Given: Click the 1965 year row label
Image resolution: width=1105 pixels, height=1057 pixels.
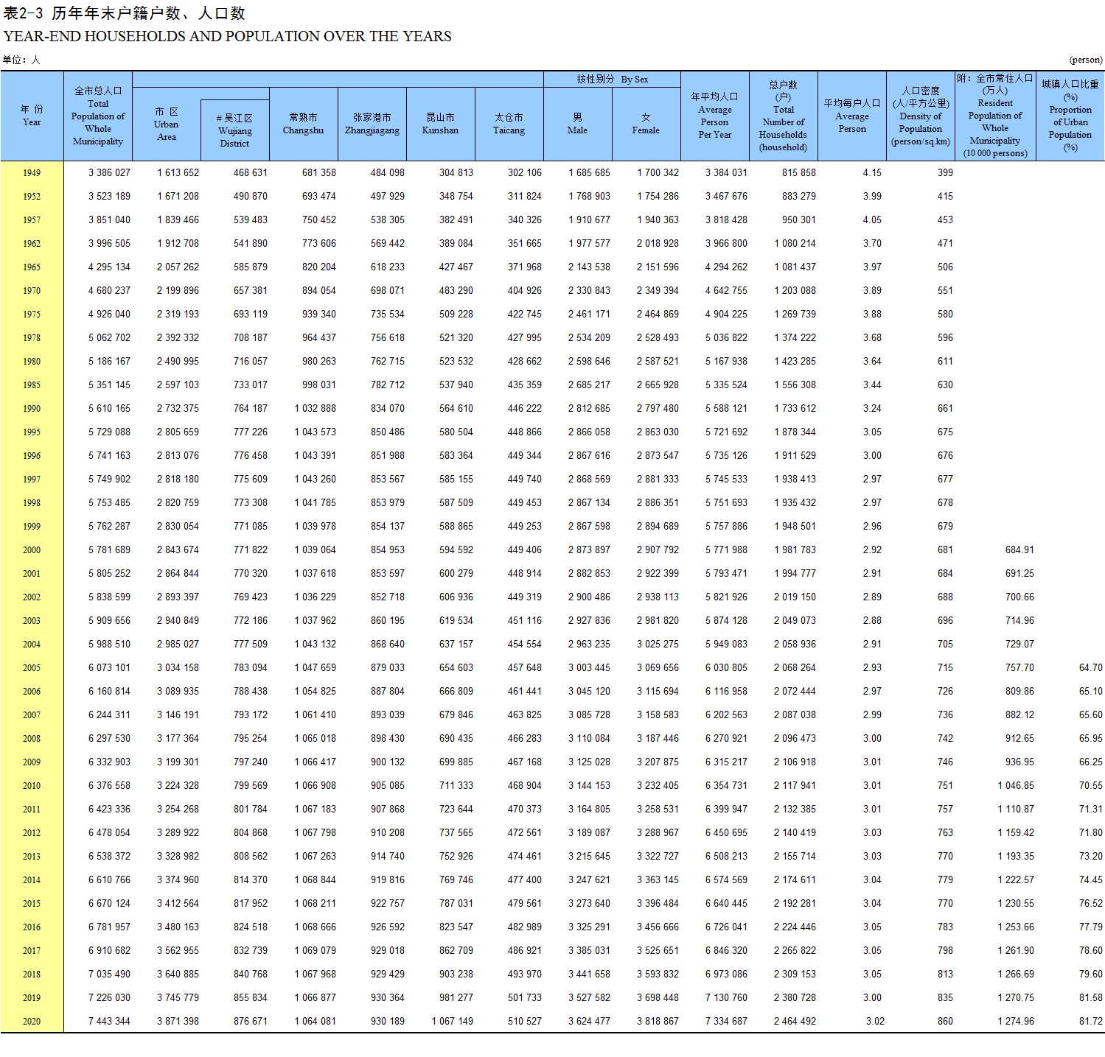Looking at the screenshot, I should (x=32, y=267).
